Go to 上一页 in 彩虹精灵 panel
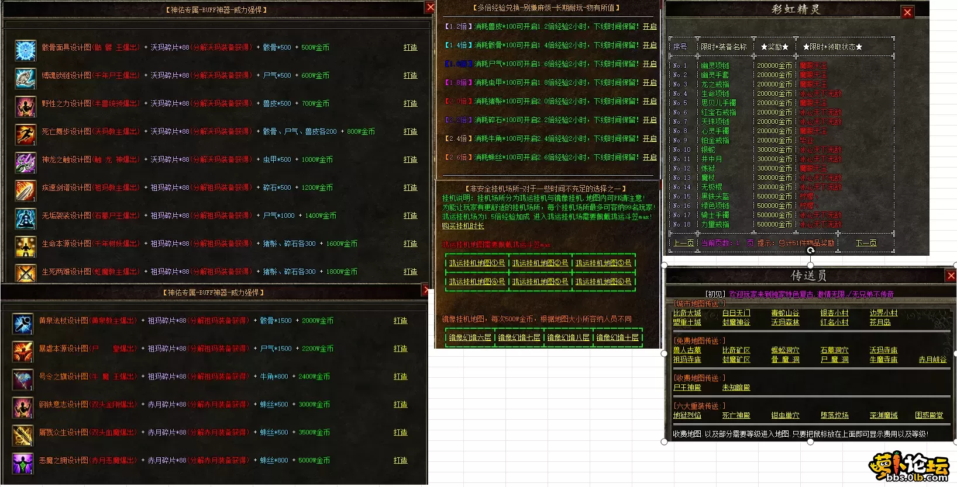The height and width of the screenshot is (487, 957). (683, 243)
